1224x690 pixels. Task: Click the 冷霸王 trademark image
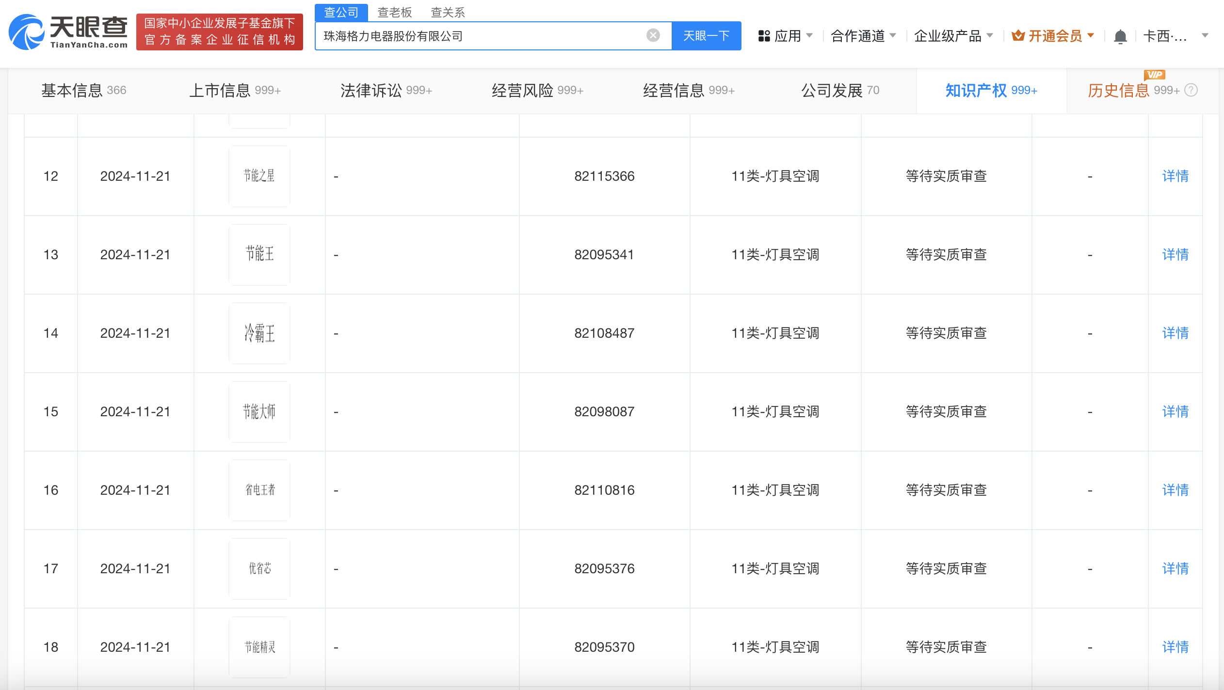coord(259,333)
